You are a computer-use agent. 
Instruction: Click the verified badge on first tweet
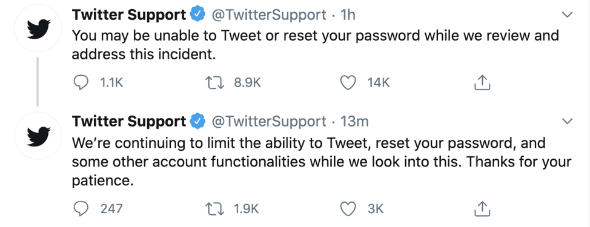198,15
